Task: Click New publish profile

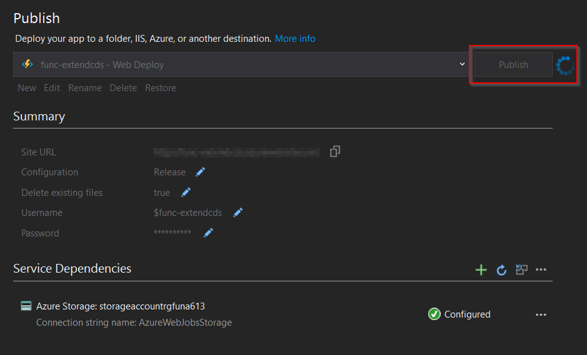Action: pyautogui.click(x=27, y=88)
